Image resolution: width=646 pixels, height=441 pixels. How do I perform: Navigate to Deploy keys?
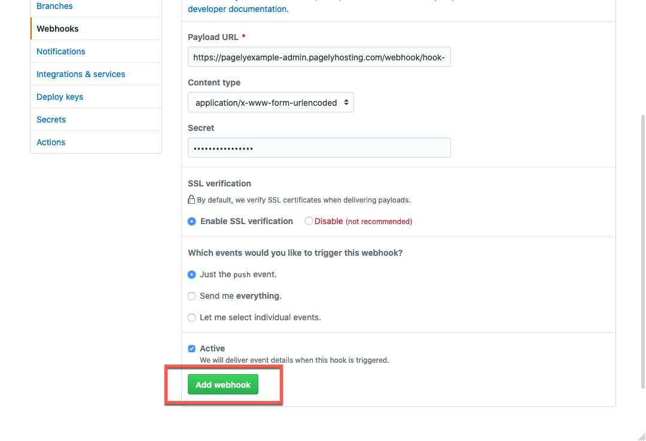click(60, 97)
